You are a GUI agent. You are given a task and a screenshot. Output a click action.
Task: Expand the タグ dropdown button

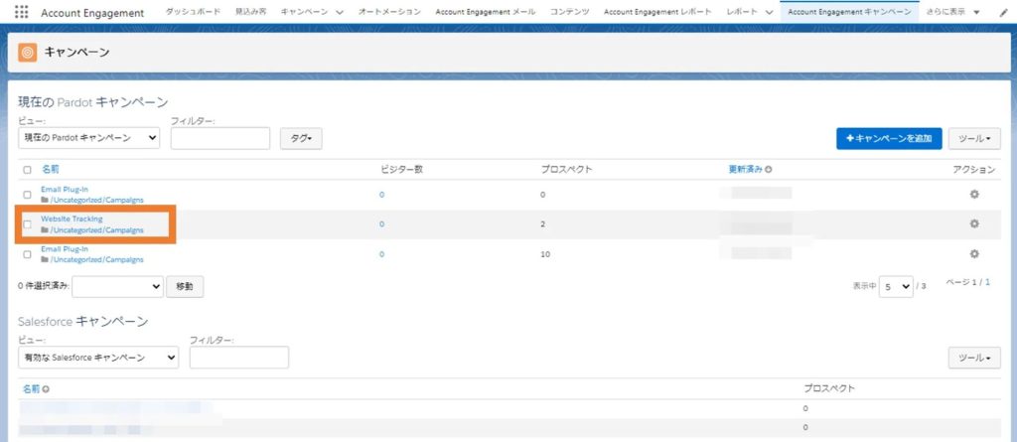301,138
